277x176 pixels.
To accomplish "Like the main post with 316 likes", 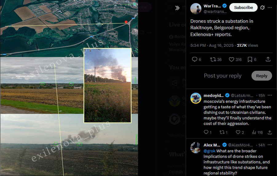I will [x=231, y=59].
